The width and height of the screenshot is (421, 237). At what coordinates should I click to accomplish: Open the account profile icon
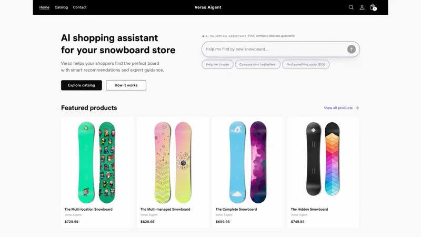point(362,7)
